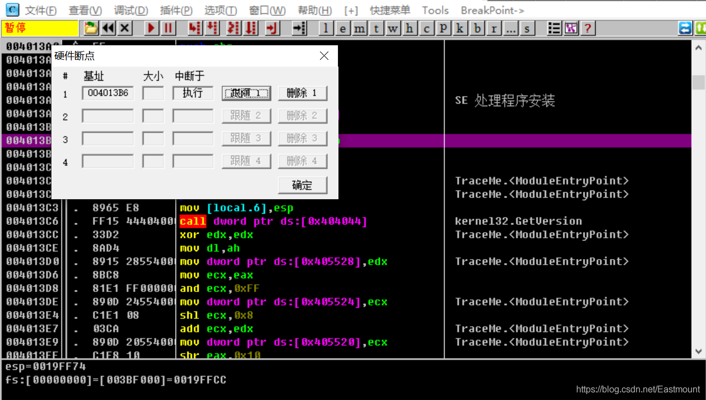Image resolution: width=706 pixels, height=400 pixels.
Task: Open the 查看(V) menu
Action: point(85,10)
